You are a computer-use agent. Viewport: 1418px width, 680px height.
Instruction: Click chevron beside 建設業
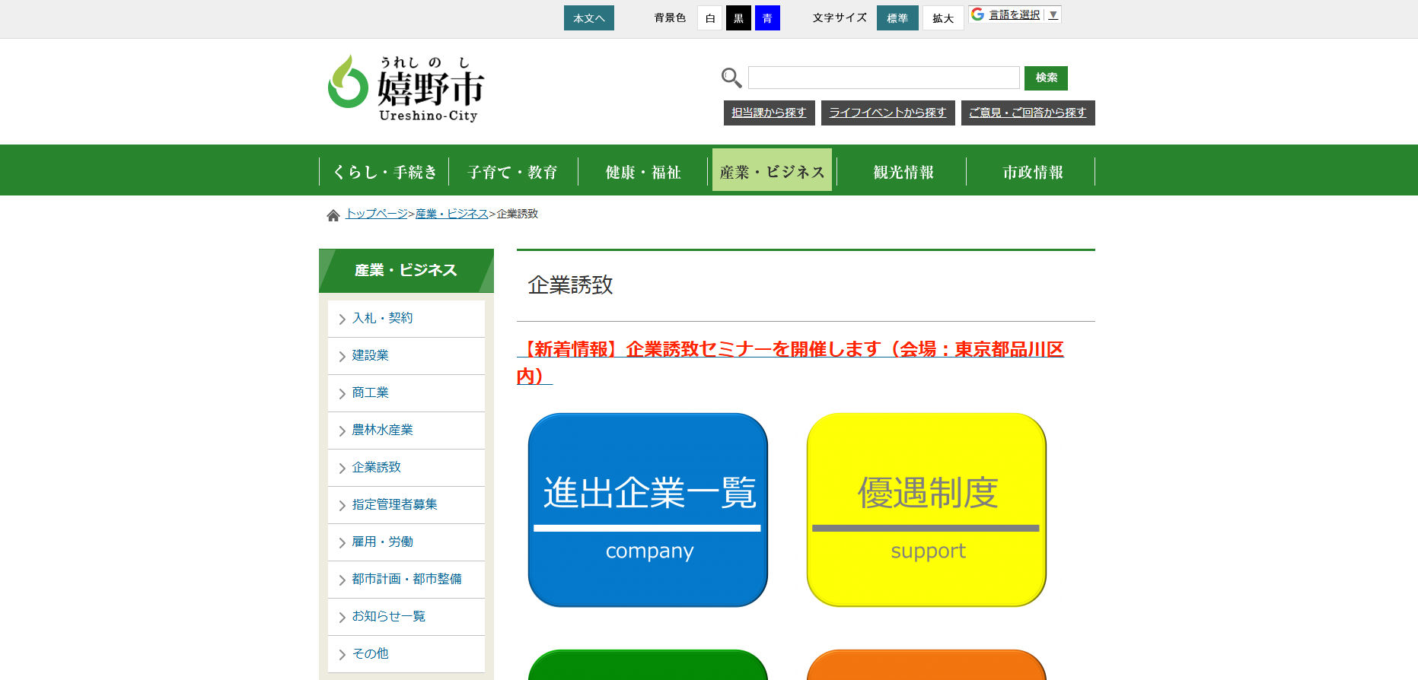[343, 357]
